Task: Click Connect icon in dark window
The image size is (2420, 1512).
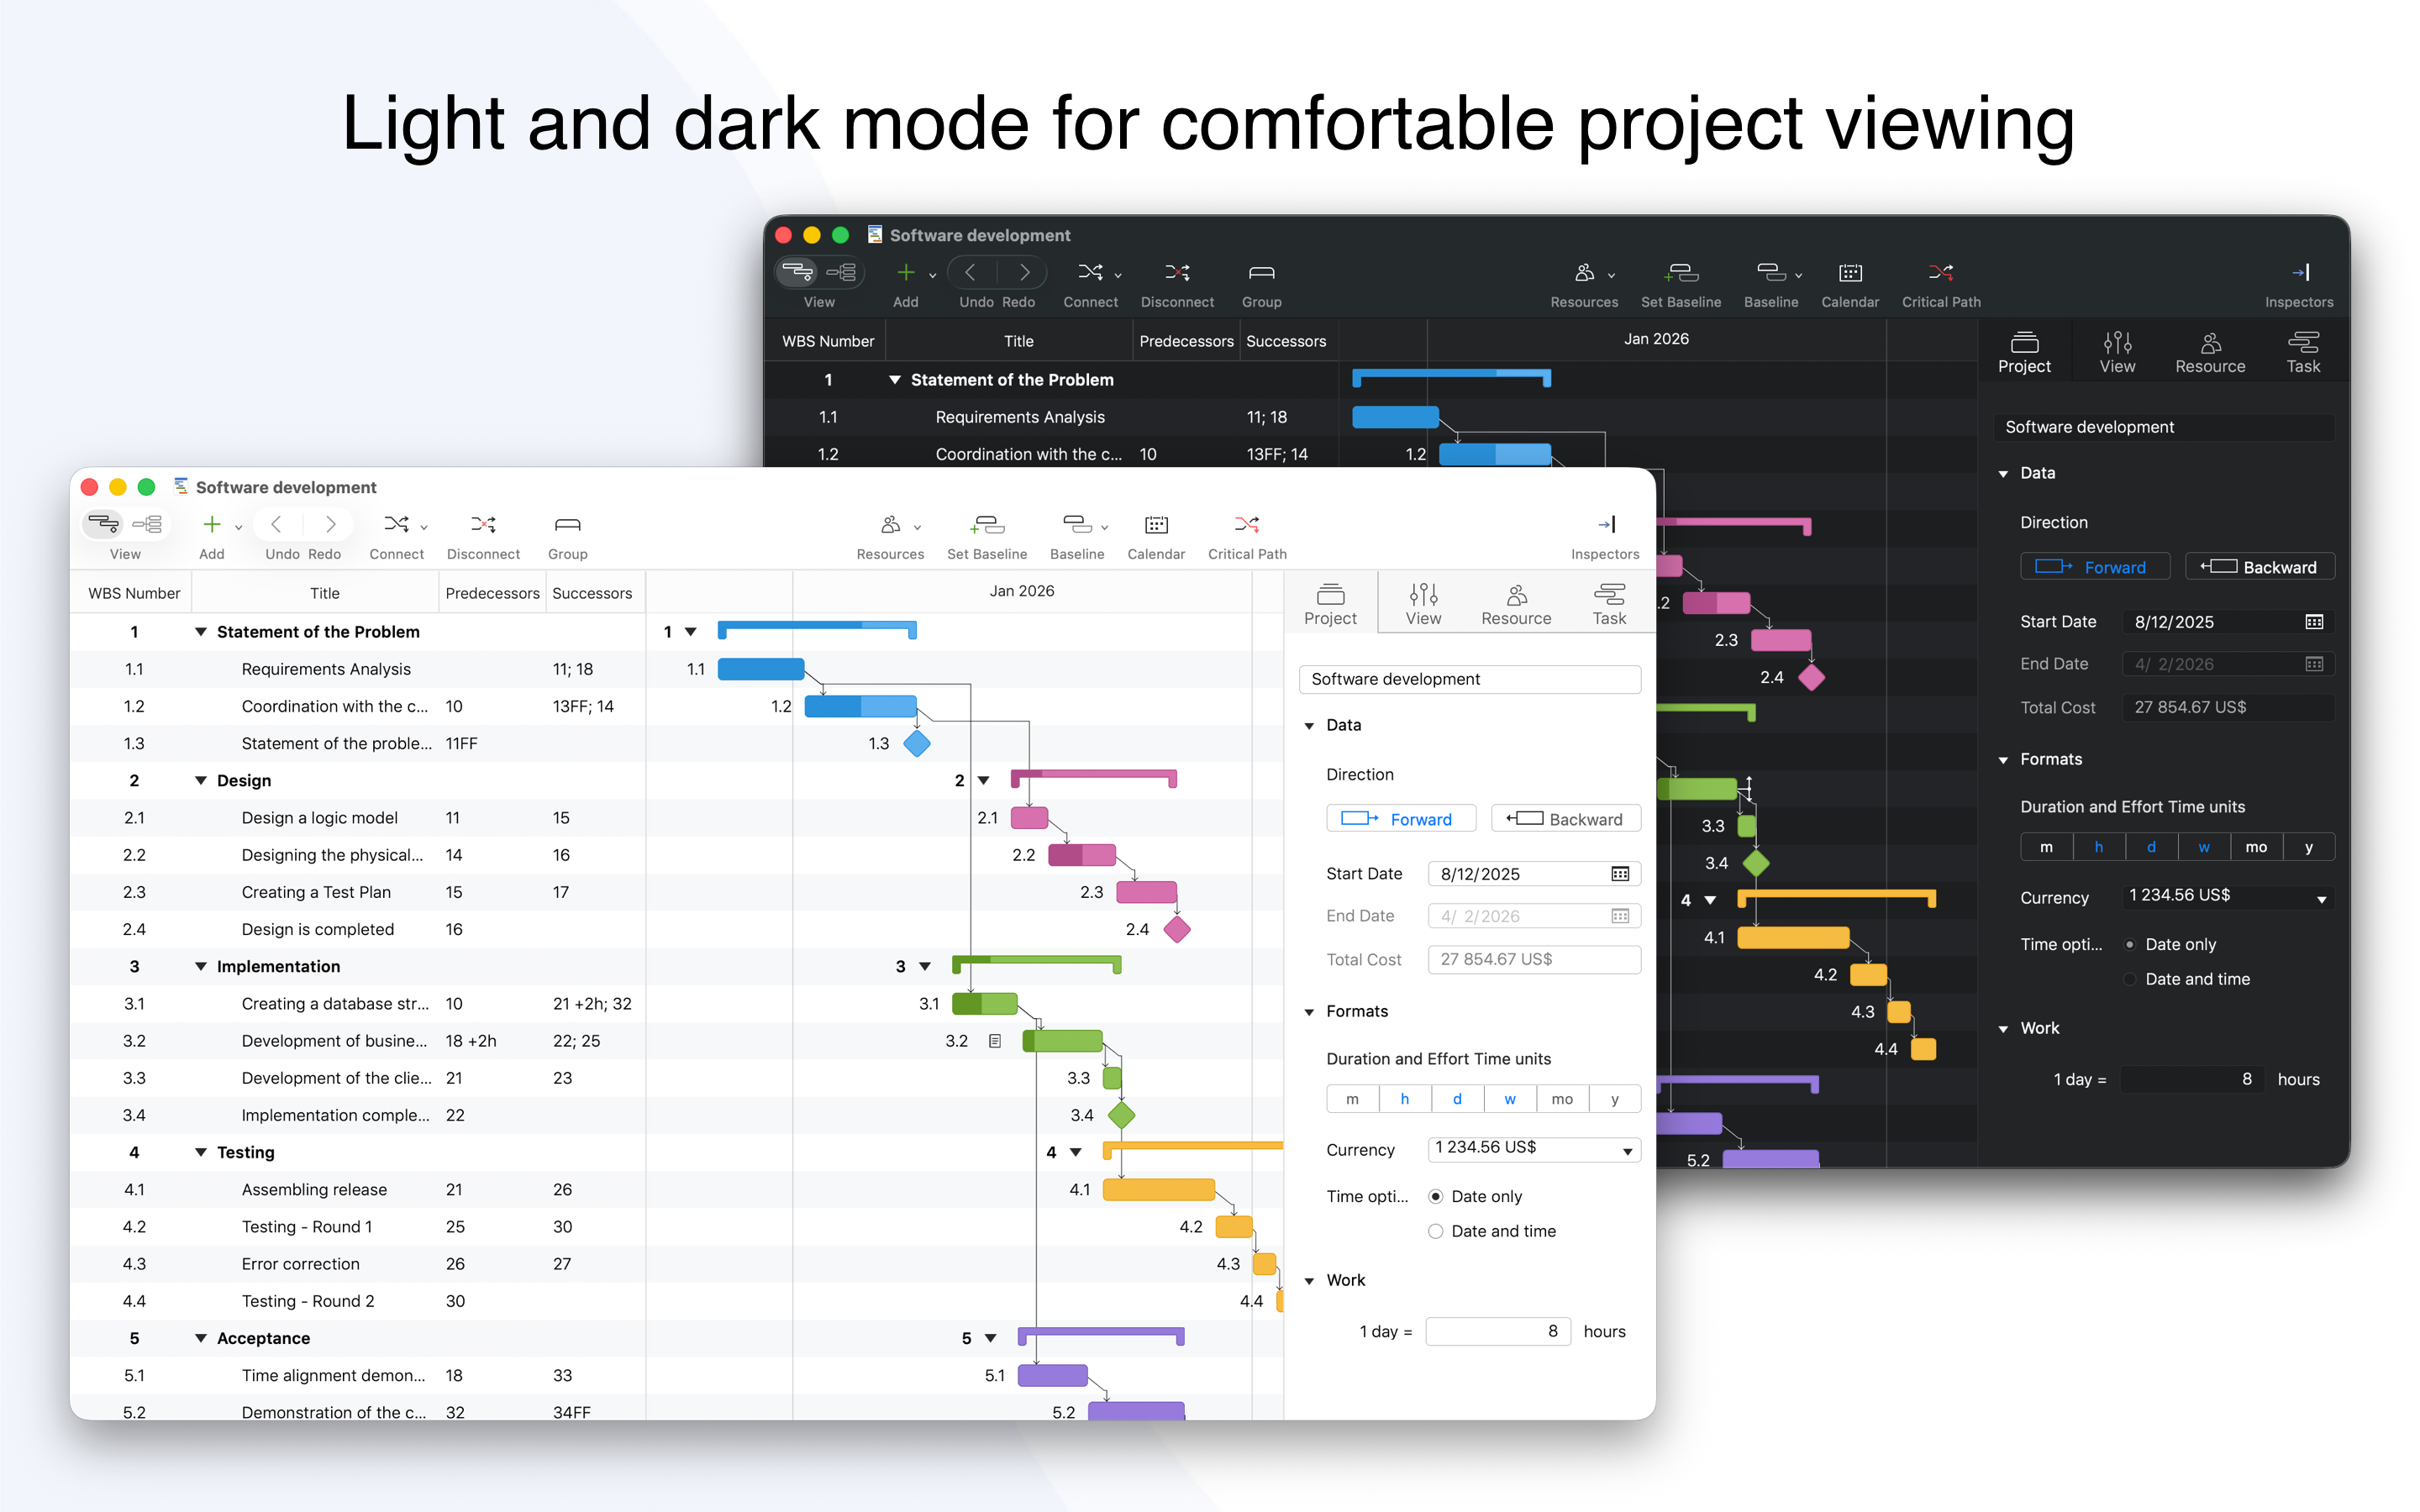Action: (x=1090, y=272)
